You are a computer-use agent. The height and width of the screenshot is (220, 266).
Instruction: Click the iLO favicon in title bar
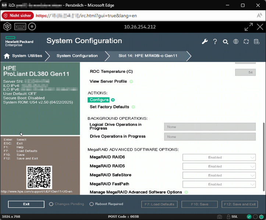[x=4, y=5]
